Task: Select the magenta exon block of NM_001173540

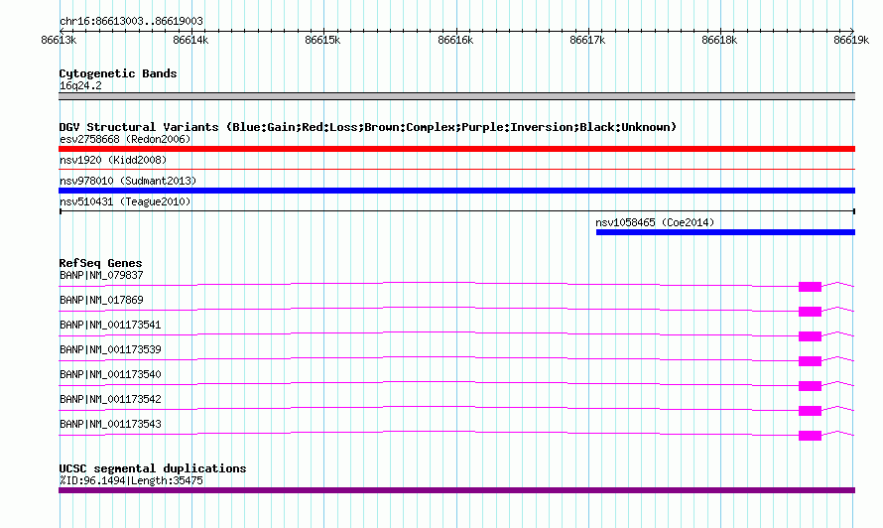Action: [810, 386]
